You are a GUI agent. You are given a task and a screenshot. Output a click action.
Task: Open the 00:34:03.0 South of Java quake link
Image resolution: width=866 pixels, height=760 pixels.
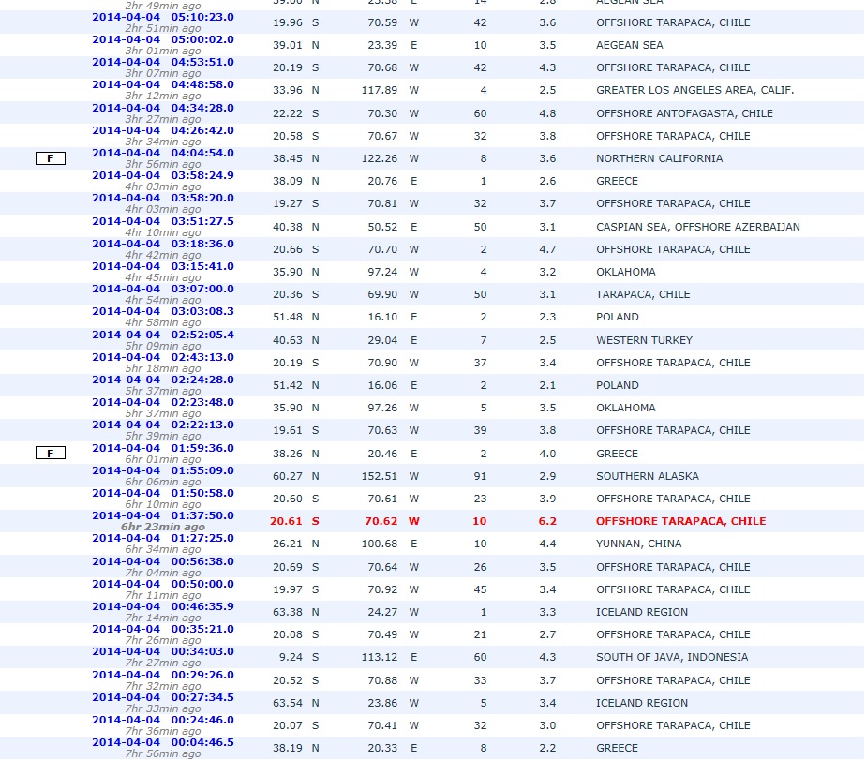163,651
